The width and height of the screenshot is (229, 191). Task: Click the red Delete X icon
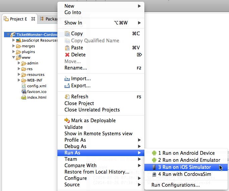67,55
